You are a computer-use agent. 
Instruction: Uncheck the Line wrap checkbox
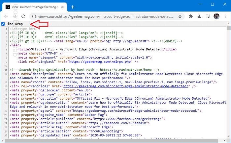pos(3,24)
